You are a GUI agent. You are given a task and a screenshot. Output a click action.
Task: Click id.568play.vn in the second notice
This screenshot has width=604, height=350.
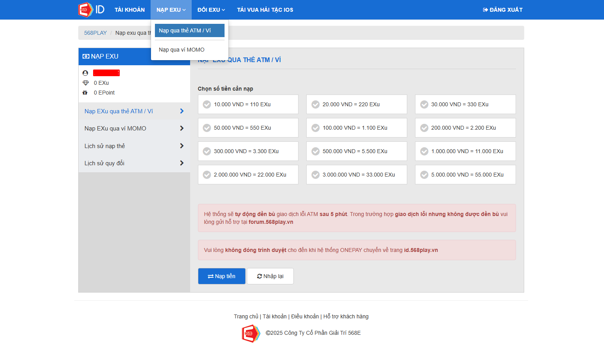click(421, 250)
